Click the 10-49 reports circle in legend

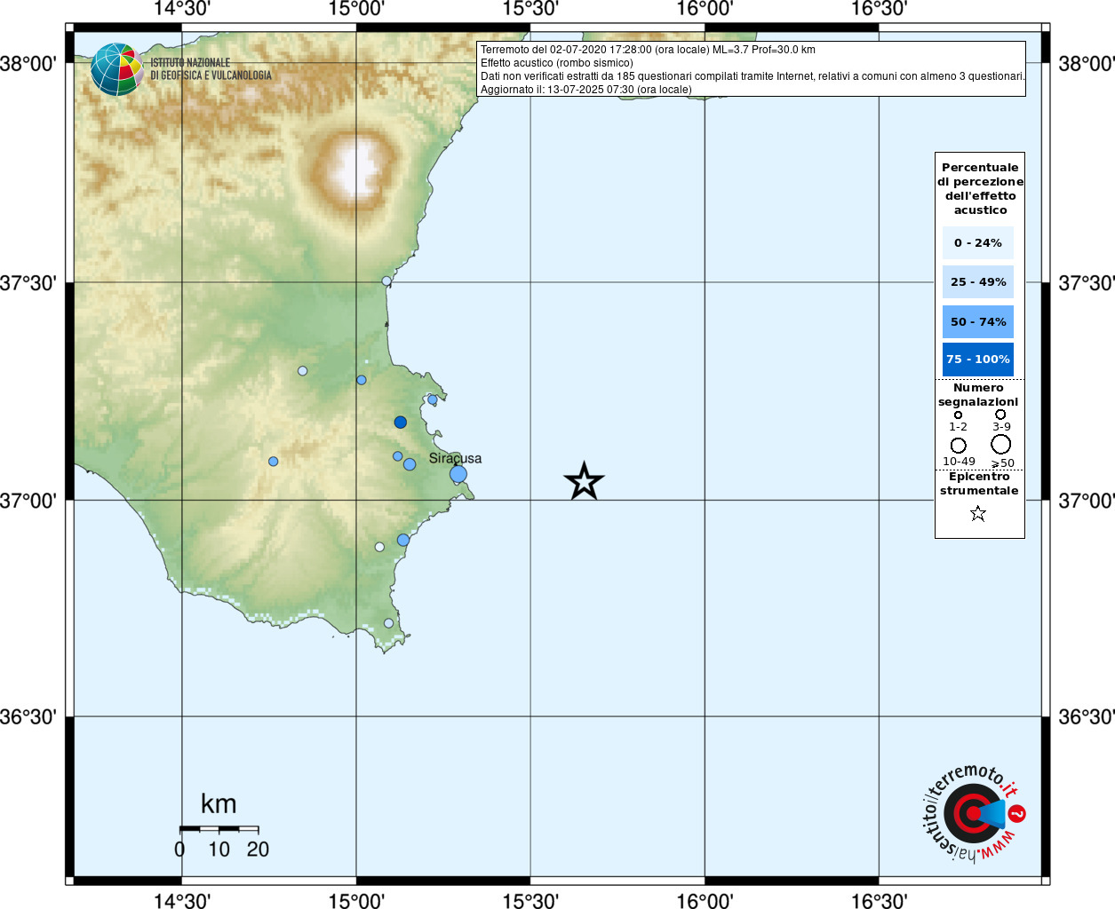pyautogui.click(x=958, y=445)
